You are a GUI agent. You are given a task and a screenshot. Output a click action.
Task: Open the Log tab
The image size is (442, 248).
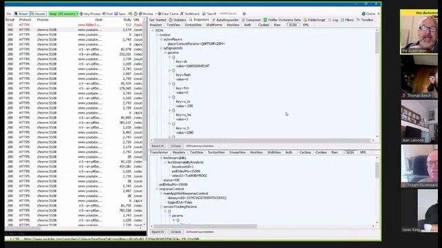pos(333,20)
